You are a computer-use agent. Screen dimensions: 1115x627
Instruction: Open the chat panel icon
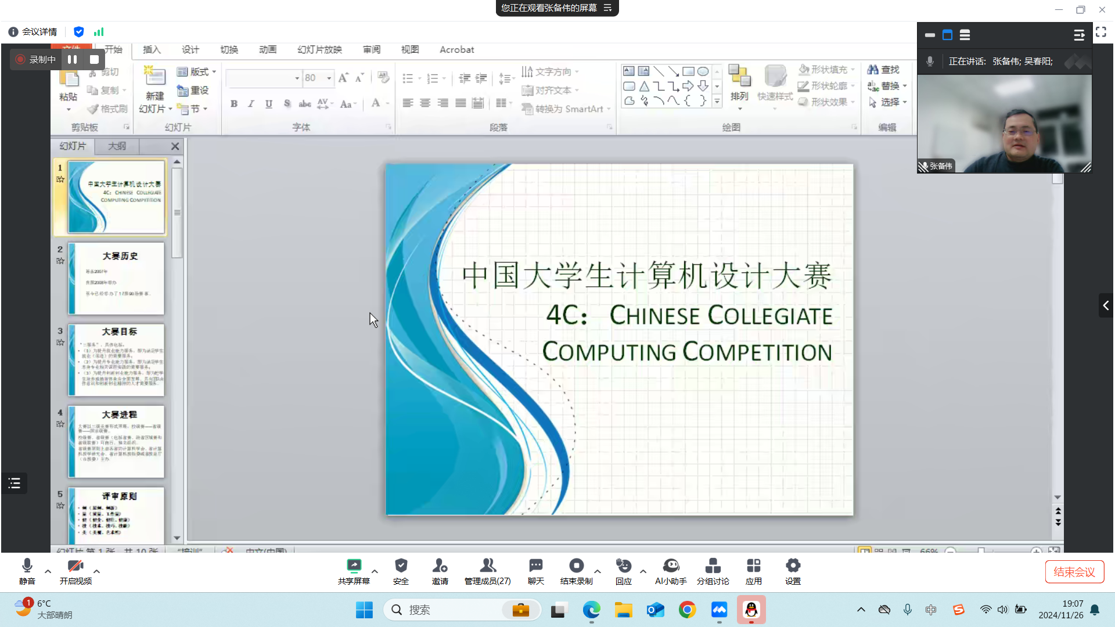coord(535,566)
